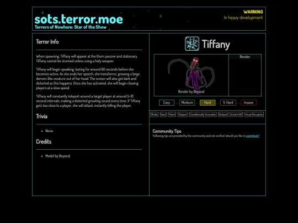The width and height of the screenshot is (298, 223).
Task: Click the 'None.' trivia entry
Action: (x=49, y=131)
